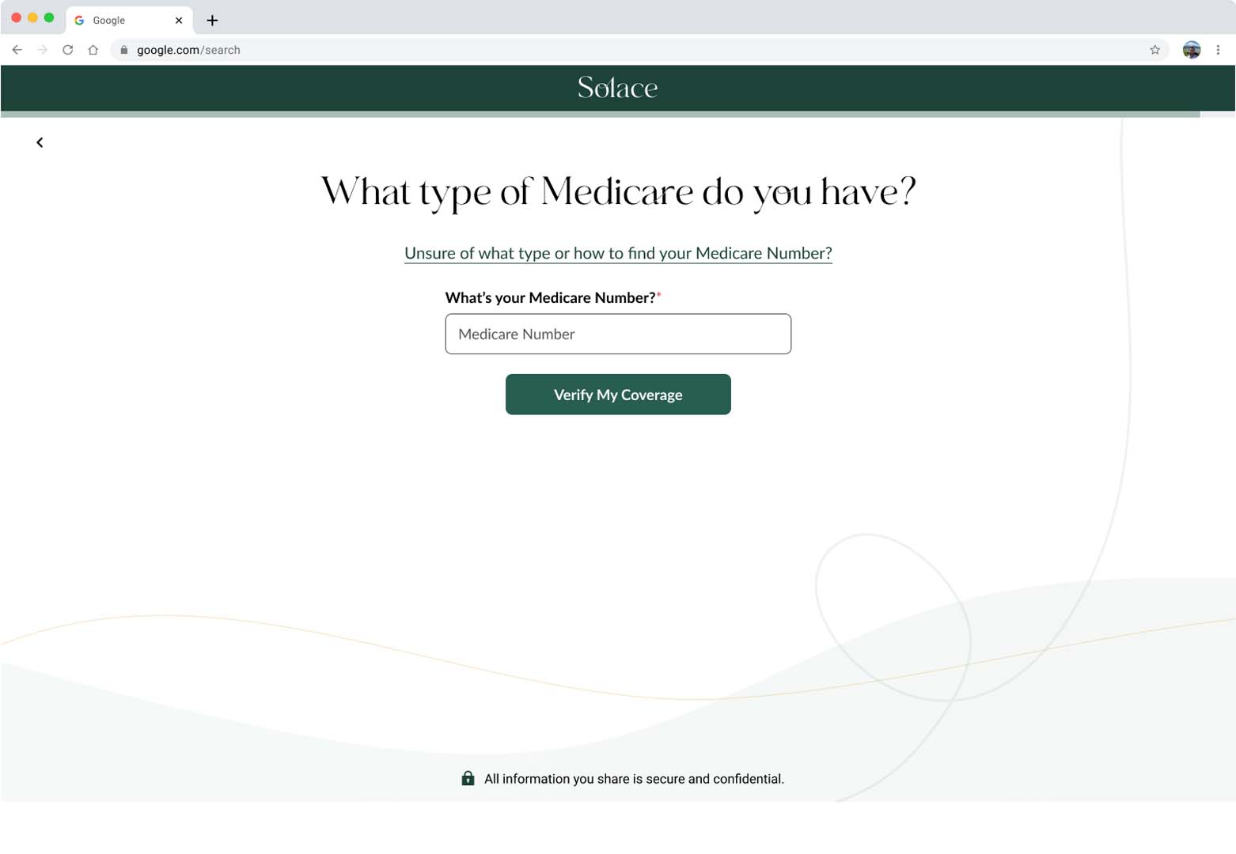Click the green lock security icon at bottom
1236x854 pixels.
[x=468, y=778]
